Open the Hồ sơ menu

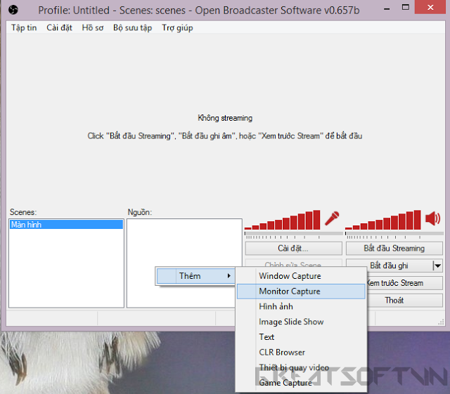pos(92,28)
